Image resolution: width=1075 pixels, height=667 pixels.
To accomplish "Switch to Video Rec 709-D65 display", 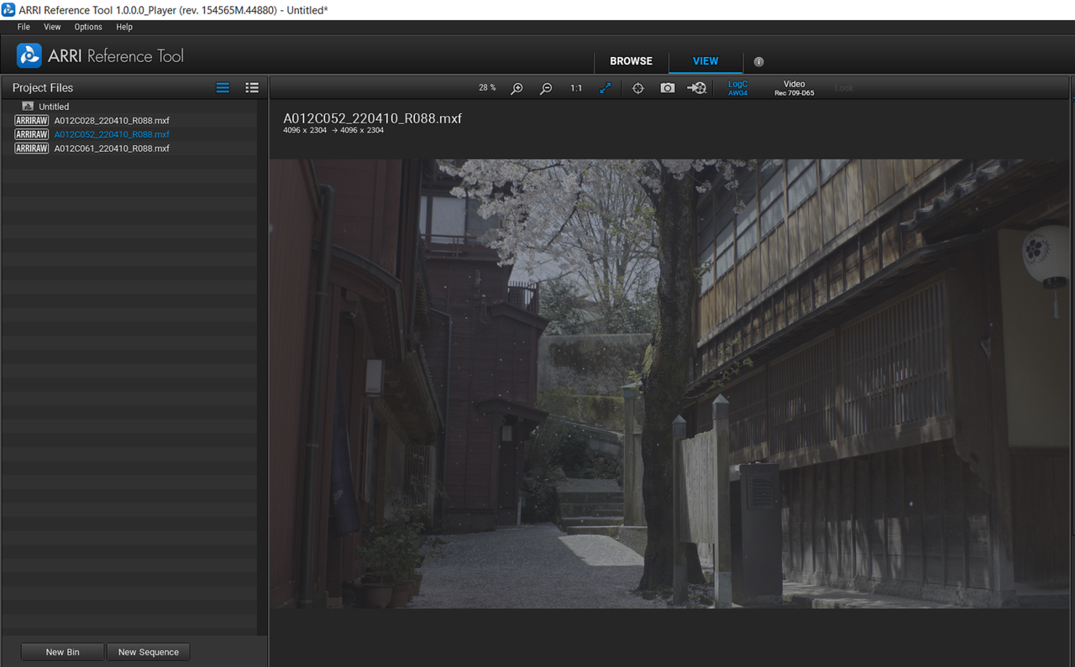I will (x=794, y=88).
